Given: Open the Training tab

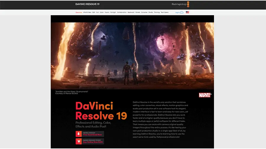Looking at the screenshot, I should click(x=157, y=12).
